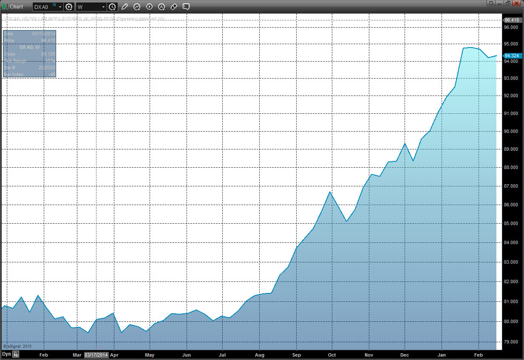Click the 03/17/2014 cursor date marker
The image size is (524, 360).
(x=96, y=354)
